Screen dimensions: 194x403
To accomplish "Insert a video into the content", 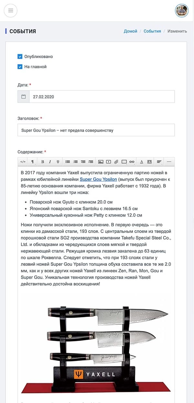I will point(108,162).
